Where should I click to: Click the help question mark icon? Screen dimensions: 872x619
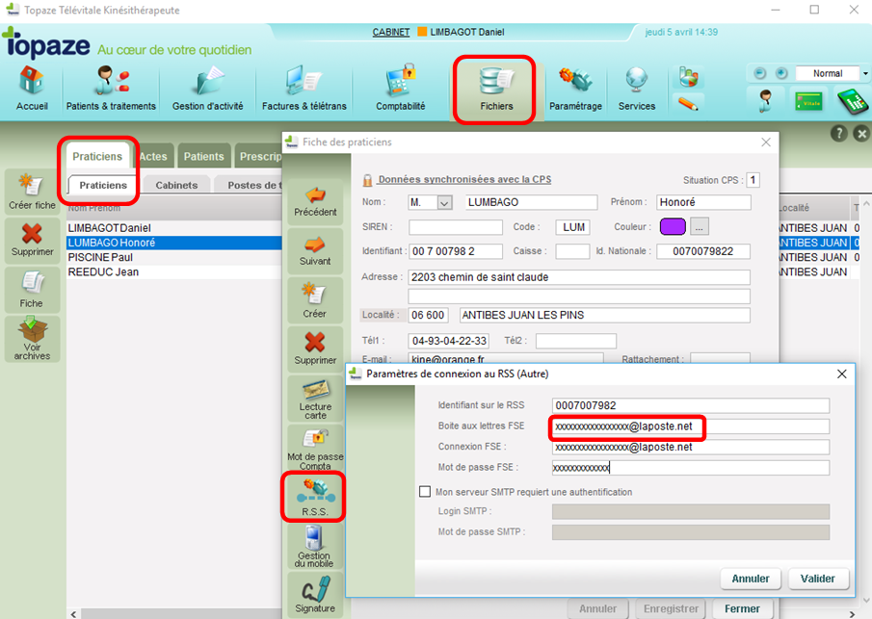839,134
